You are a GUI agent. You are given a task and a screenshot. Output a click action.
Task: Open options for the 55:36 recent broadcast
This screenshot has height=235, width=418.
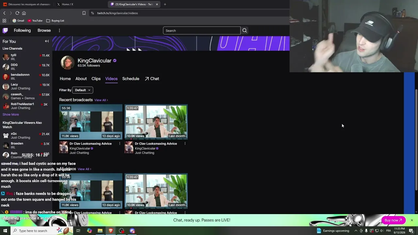(x=120, y=144)
